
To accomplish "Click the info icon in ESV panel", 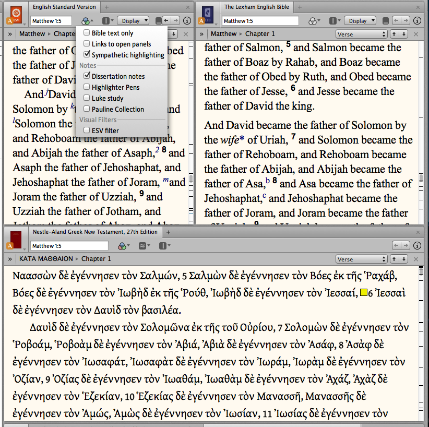I will click(187, 21).
